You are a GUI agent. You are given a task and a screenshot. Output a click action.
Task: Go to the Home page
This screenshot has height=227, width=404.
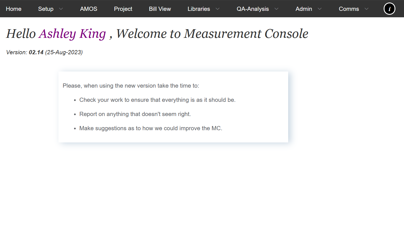click(x=14, y=9)
